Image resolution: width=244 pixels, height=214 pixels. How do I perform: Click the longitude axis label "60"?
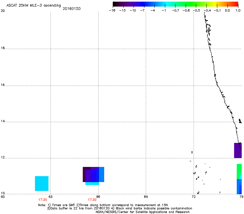tap(3, 197)
